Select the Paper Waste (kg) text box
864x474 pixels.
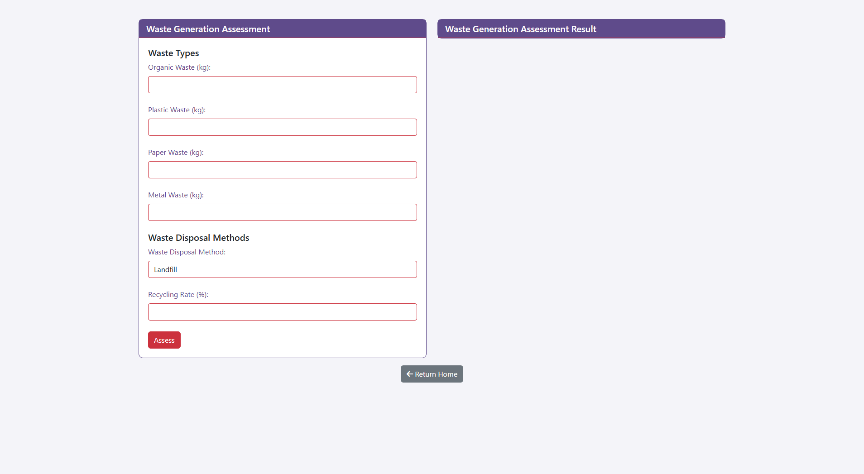(x=282, y=170)
